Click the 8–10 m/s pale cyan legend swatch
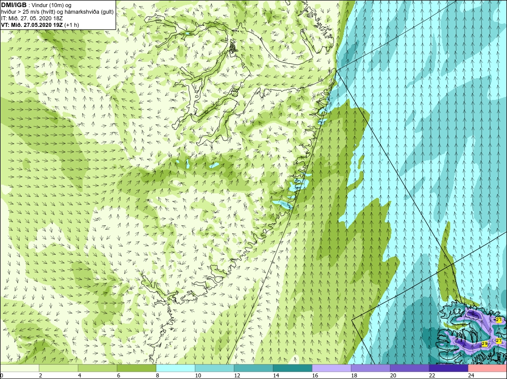 pos(175,368)
